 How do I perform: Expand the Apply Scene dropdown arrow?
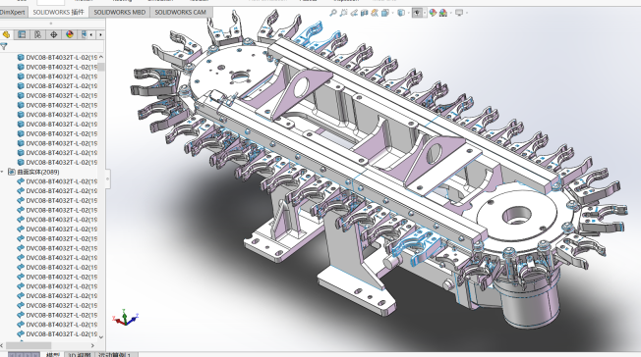coord(450,13)
